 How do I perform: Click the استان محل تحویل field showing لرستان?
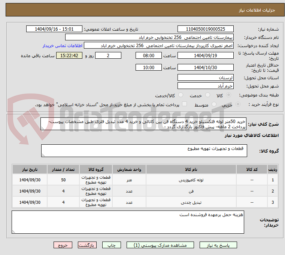click(205, 77)
